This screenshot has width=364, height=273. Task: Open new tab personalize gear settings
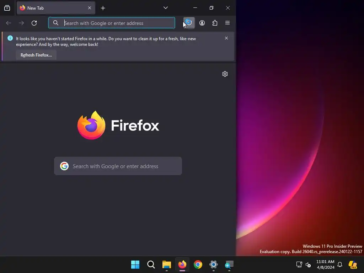[225, 74]
